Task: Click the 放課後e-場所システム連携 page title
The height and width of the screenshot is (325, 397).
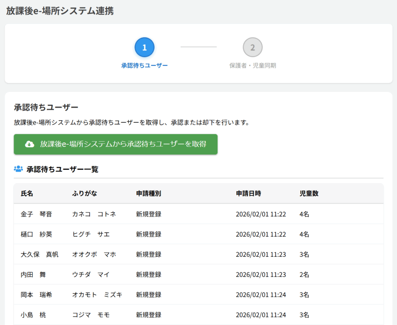Action: [x=60, y=11]
